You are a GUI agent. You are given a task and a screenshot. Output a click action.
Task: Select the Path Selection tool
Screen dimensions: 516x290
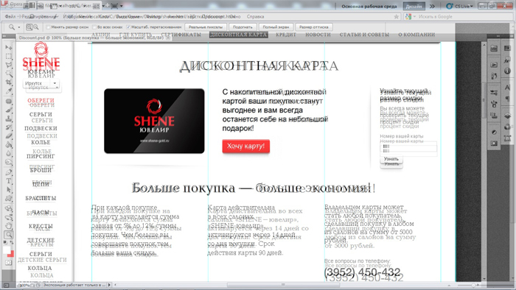coord(9,189)
